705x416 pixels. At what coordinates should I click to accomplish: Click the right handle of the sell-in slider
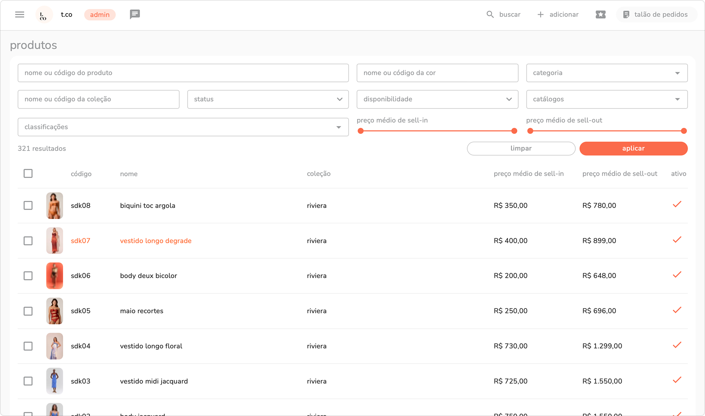pos(514,131)
